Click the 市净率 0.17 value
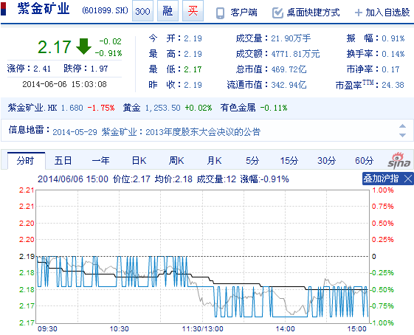 (x=390, y=69)
